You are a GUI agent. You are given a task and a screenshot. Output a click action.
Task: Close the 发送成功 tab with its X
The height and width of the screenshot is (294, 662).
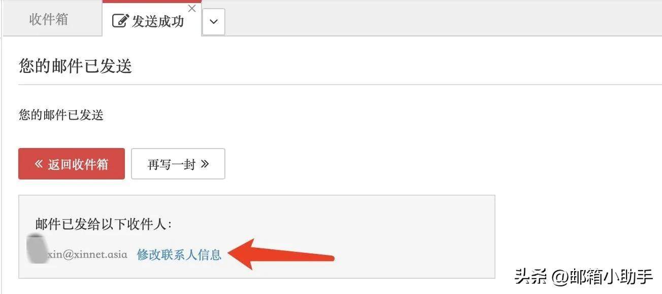(x=191, y=9)
